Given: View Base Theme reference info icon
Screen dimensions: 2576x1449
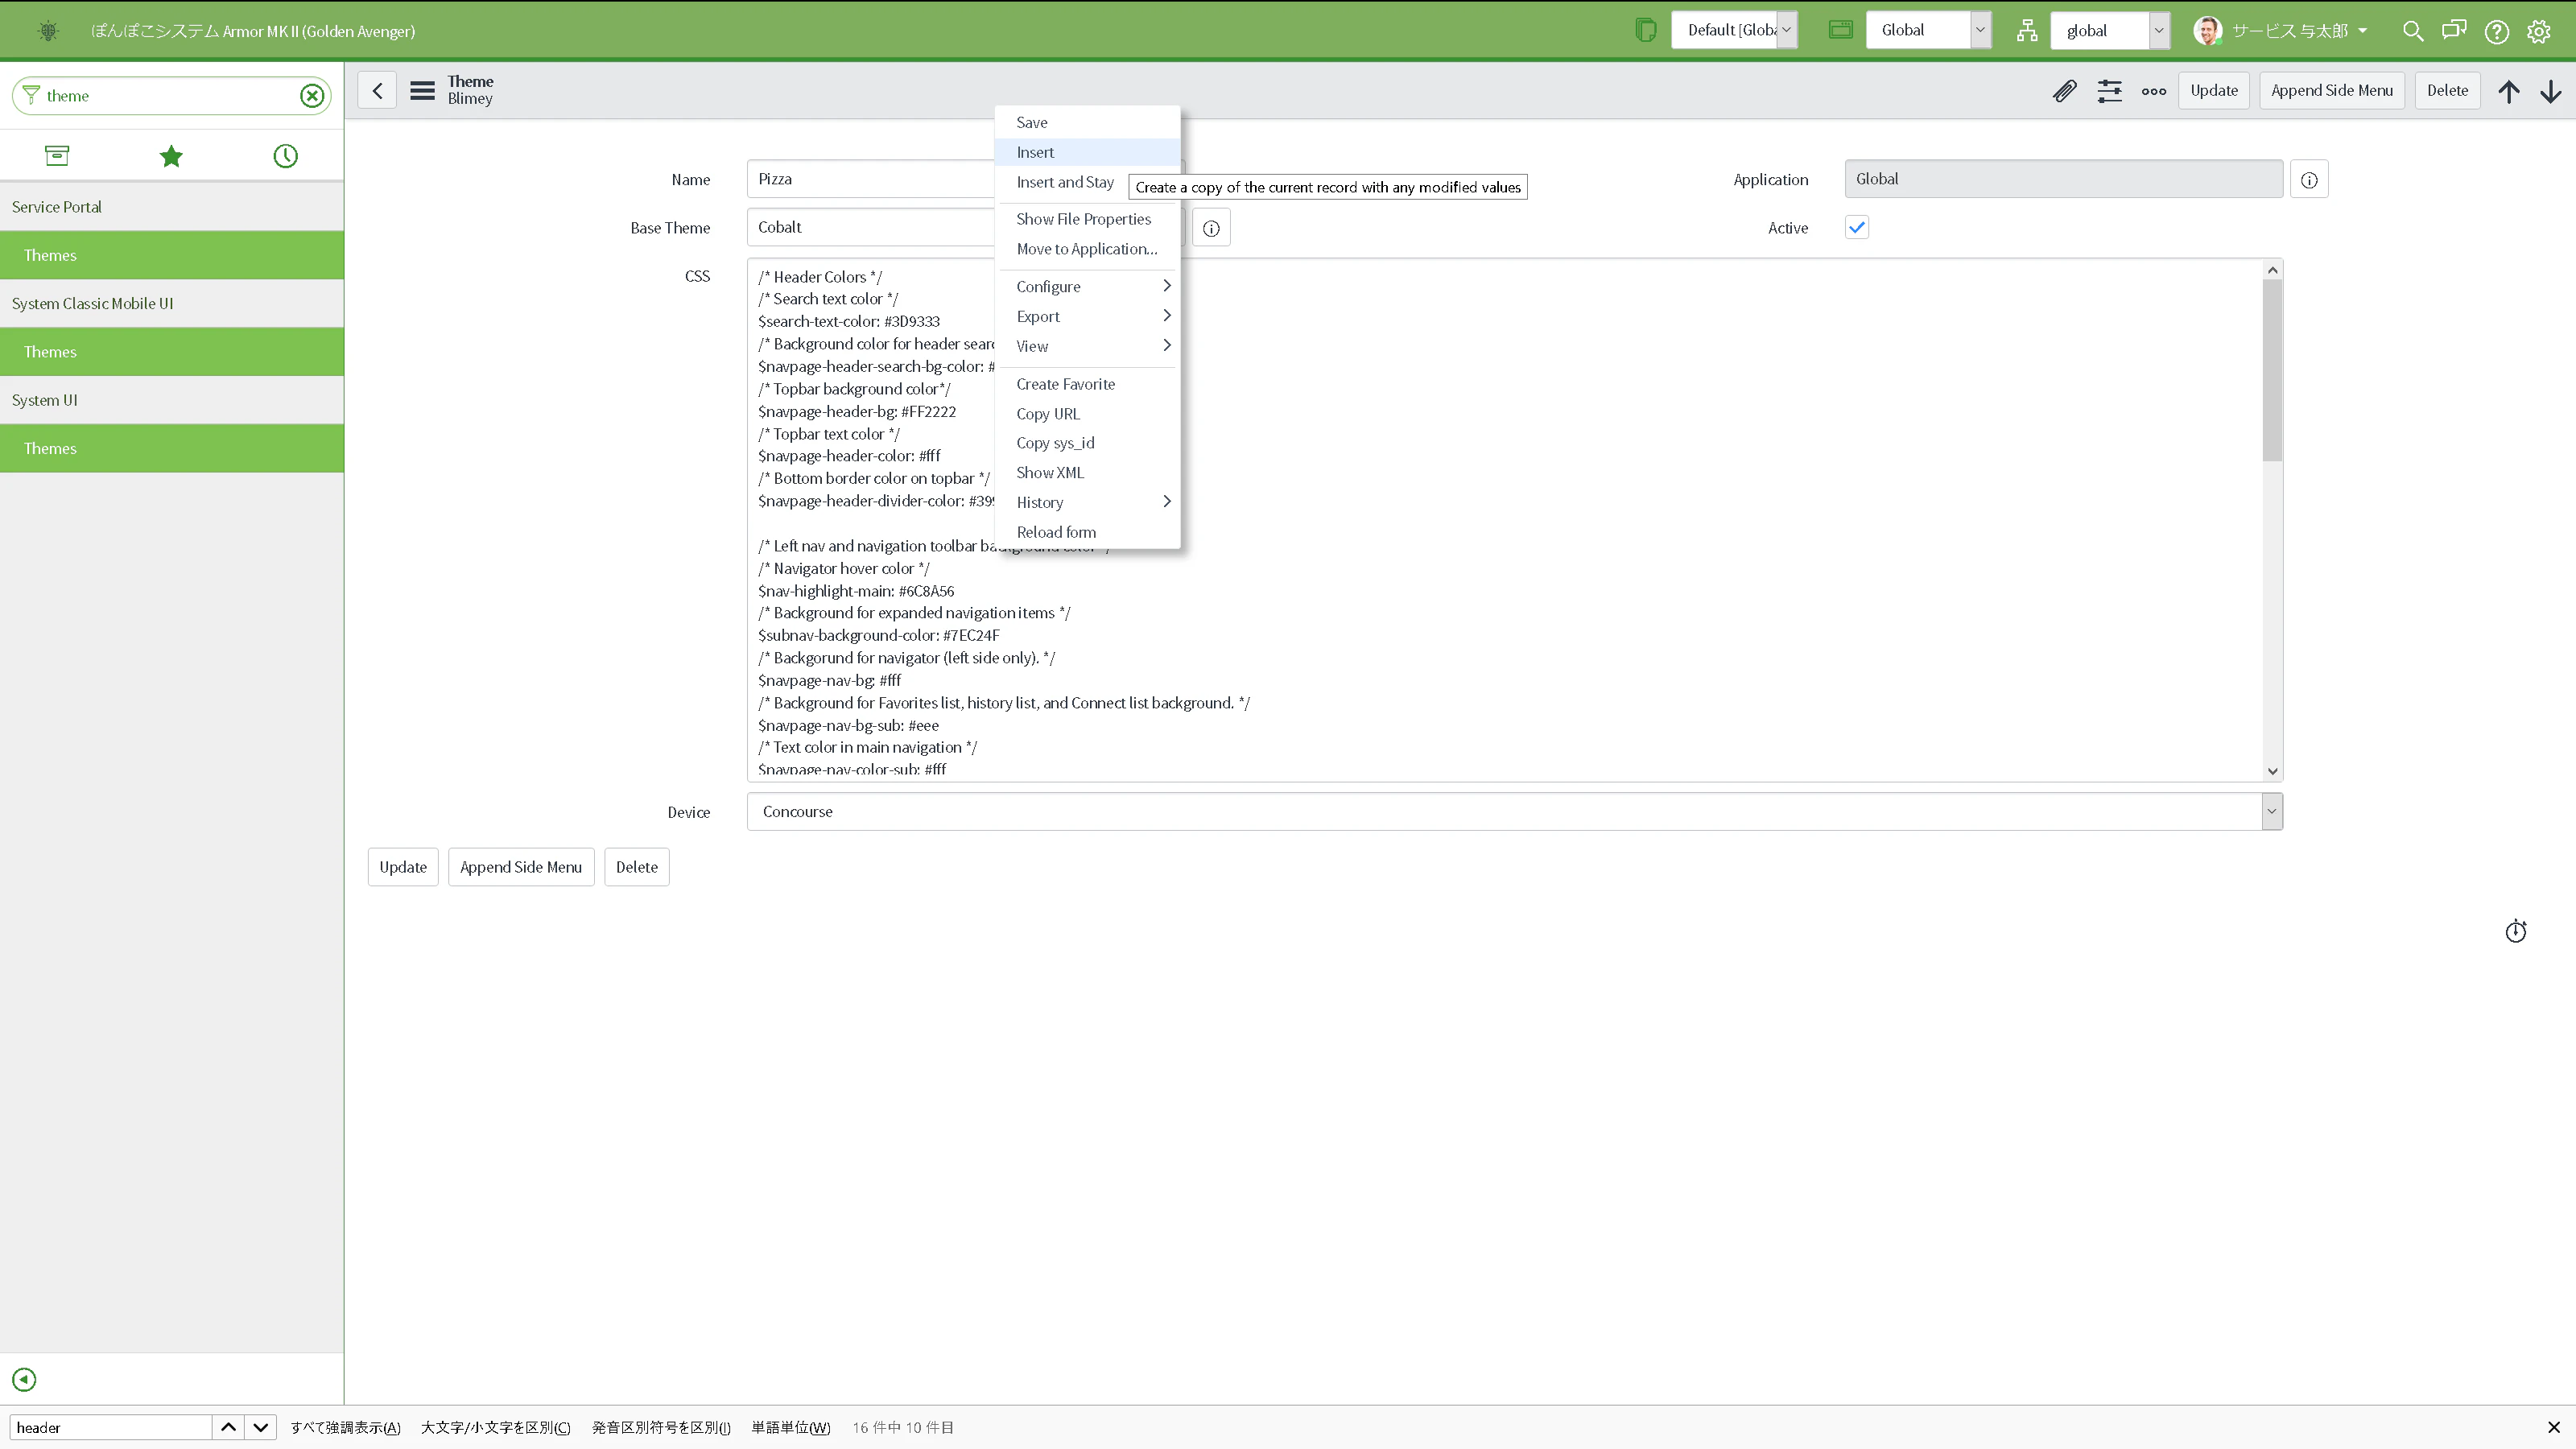Looking at the screenshot, I should point(1211,228).
